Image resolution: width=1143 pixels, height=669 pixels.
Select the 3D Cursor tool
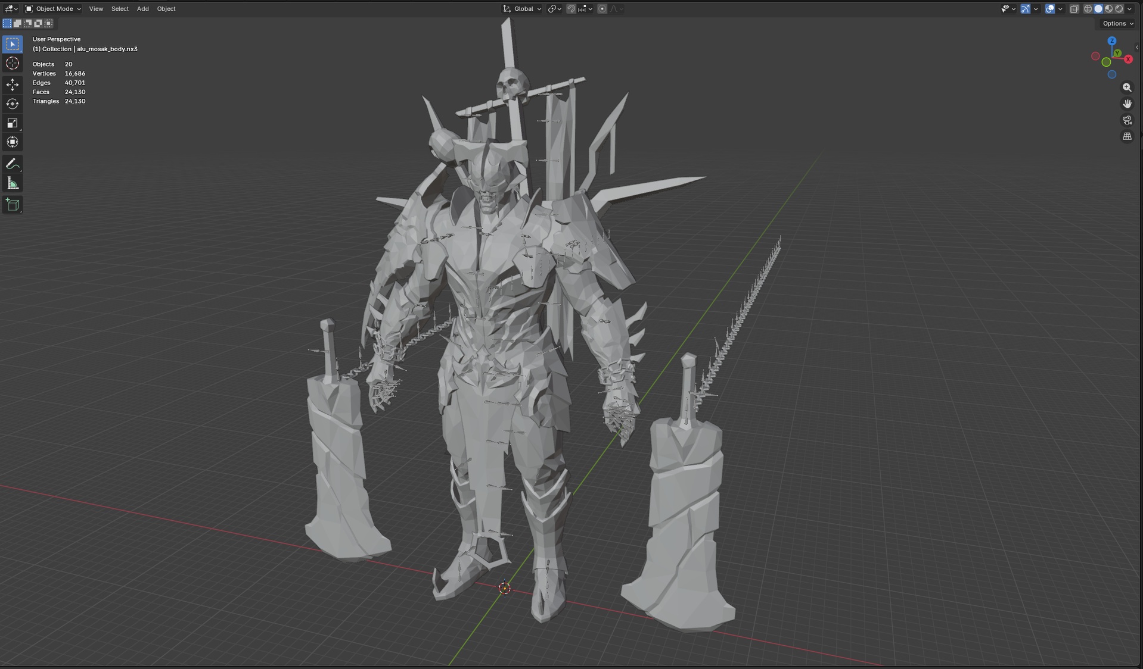13,63
